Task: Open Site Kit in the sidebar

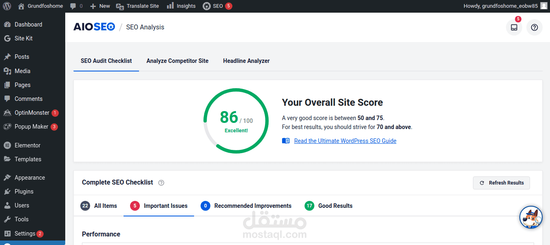Action: (x=33, y=38)
